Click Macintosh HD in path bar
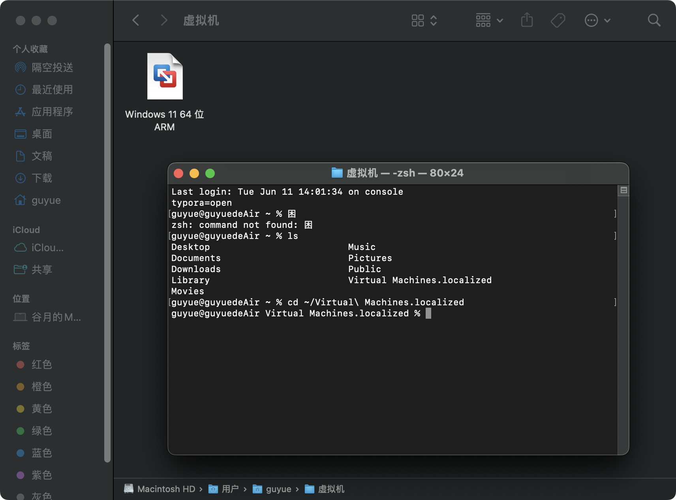 point(160,489)
